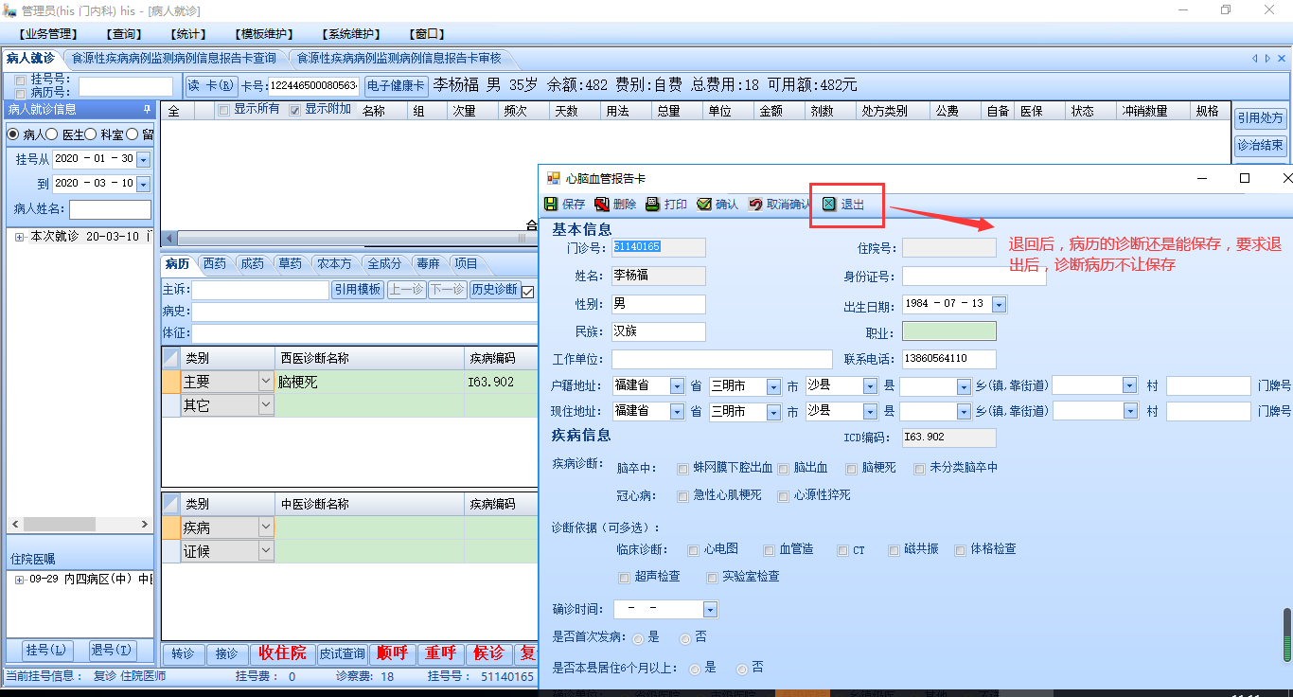
Task: Select the 医生 radio button
Action: pyautogui.click(x=52, y=134)
